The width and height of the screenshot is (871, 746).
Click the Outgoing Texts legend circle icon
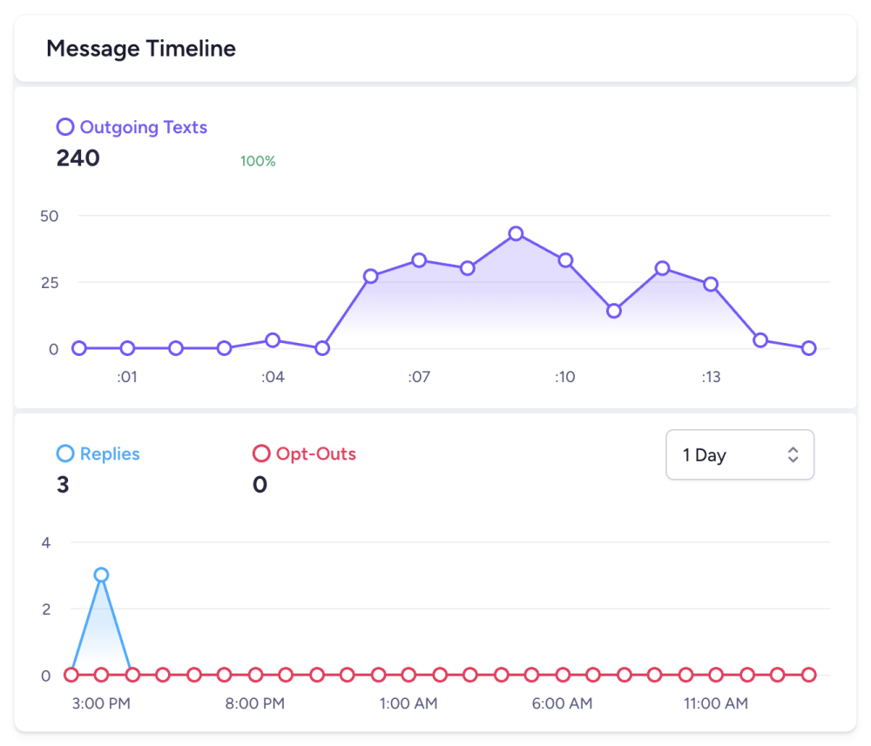(65, 127)
